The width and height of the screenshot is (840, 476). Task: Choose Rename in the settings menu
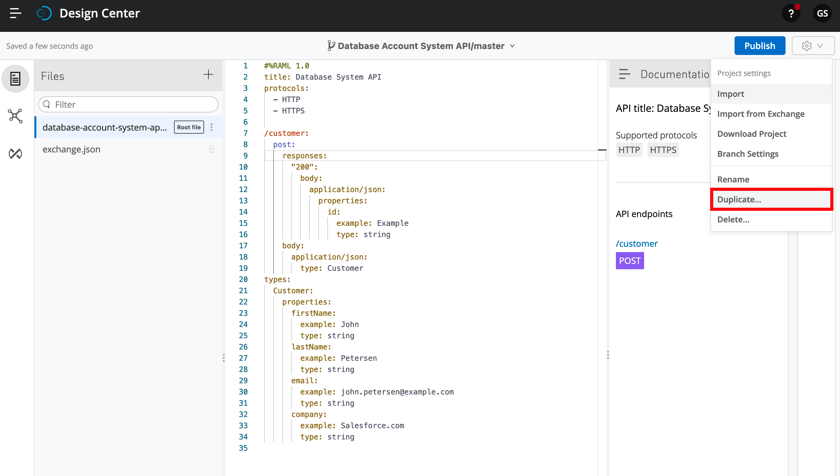click(733, 179)
